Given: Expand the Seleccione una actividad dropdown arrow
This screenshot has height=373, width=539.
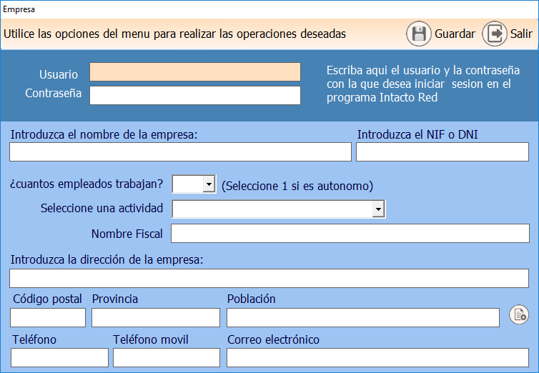Looking at the screenshot, I should pyautogui.click(x=378, y=209).
